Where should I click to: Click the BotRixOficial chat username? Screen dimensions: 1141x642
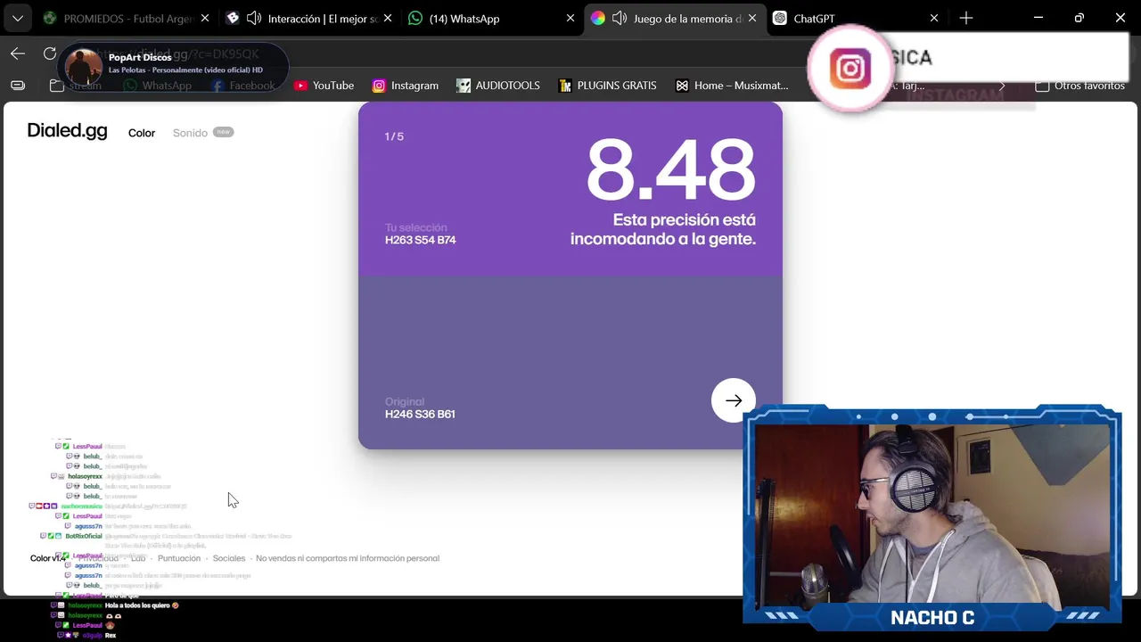84,536
